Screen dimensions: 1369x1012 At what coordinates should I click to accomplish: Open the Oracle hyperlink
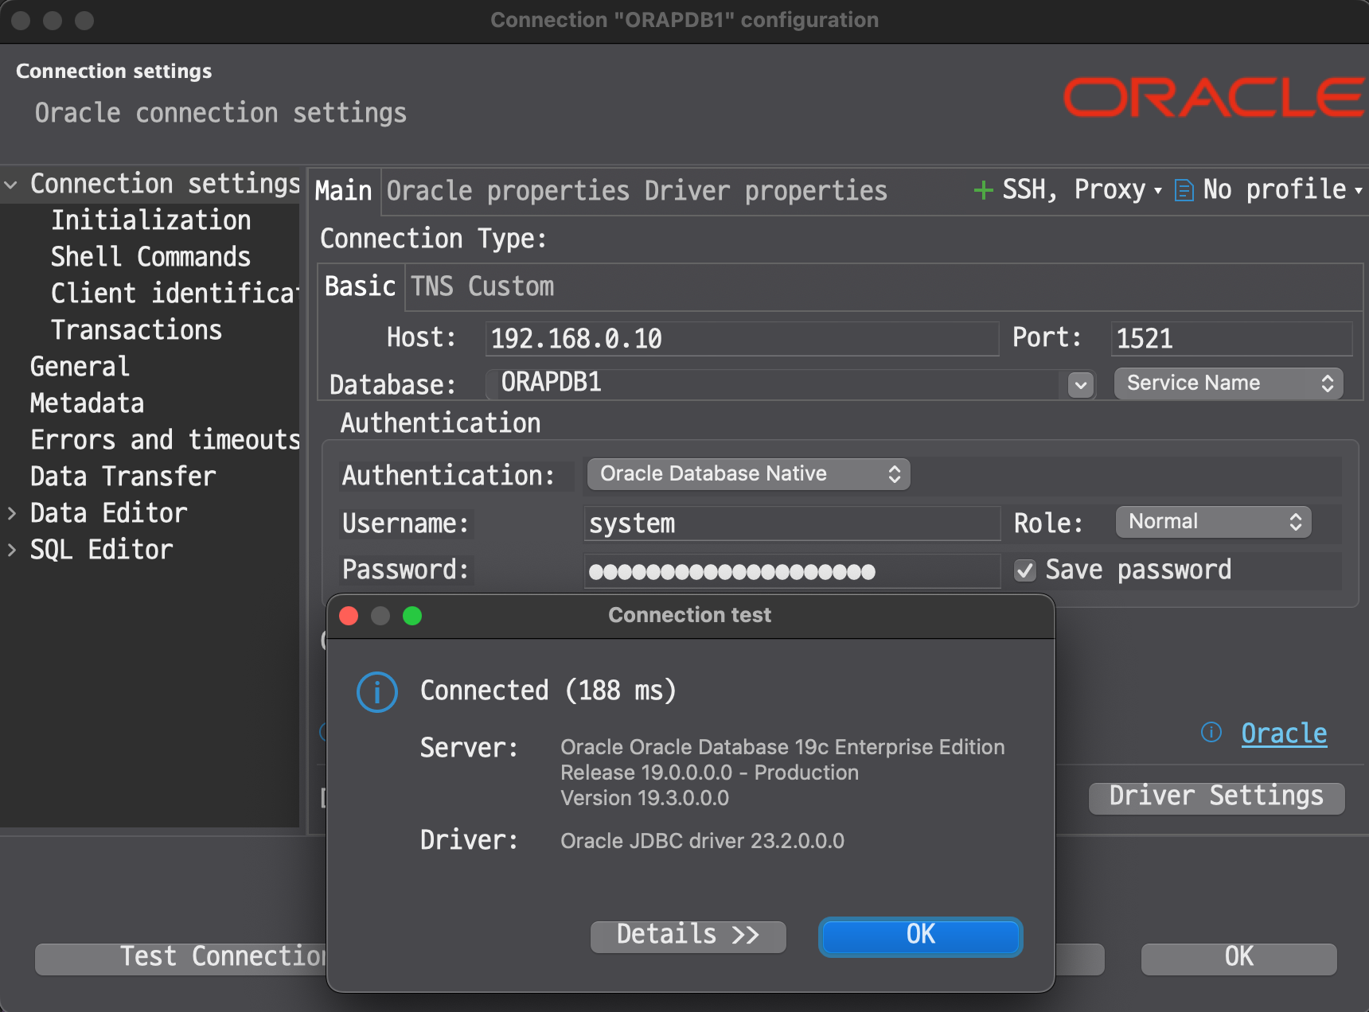[1285, 734]
